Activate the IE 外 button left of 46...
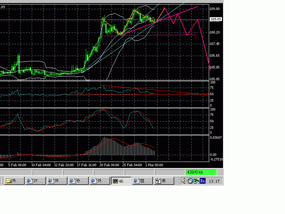This screenshot has height=214, width=285. pyautogui.click(x=100, y=181)
